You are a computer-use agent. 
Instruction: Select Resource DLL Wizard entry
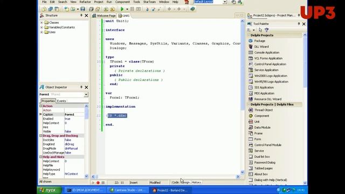click(x=268, y=99)
